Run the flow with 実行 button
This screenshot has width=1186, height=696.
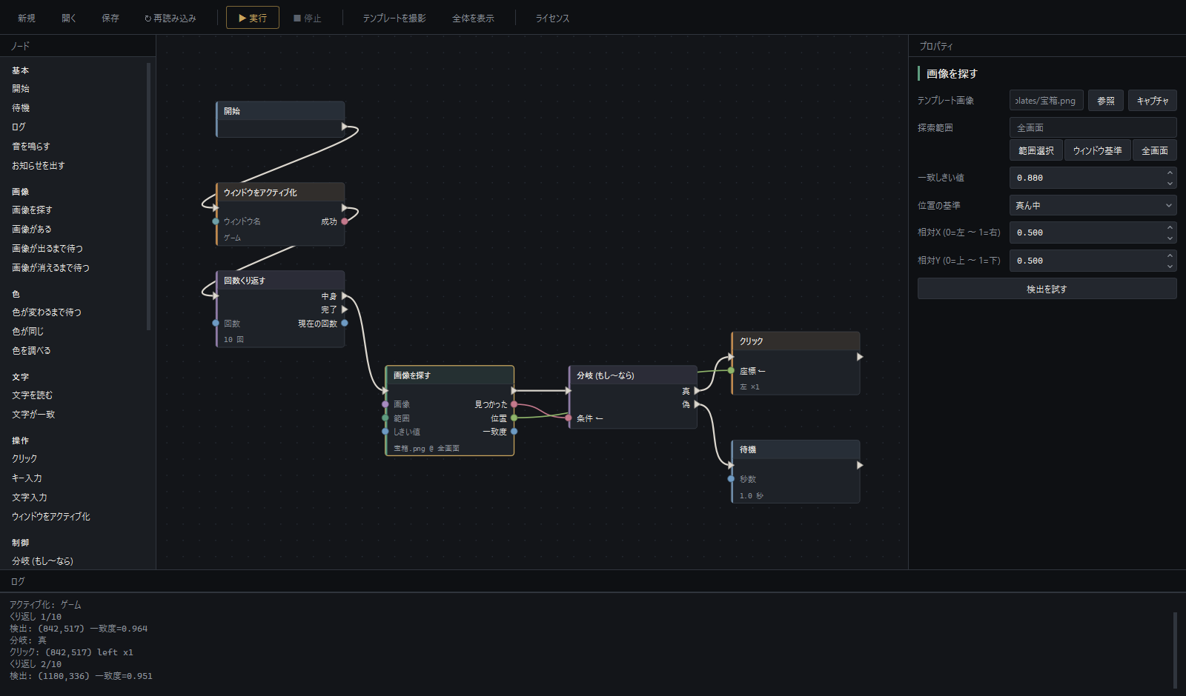pyautogui.click(x=253, y=18)
